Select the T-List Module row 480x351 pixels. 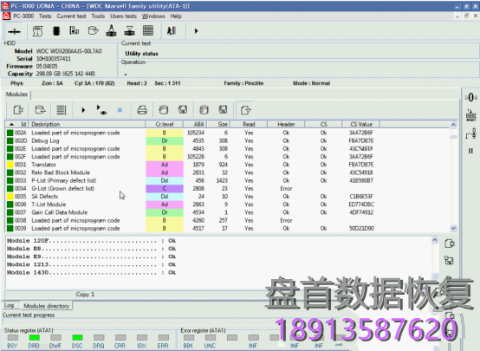pyautogui.click(x=227, y=205)
